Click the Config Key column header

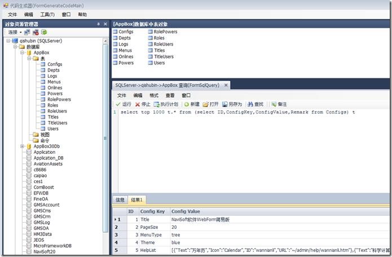point(155,211)
